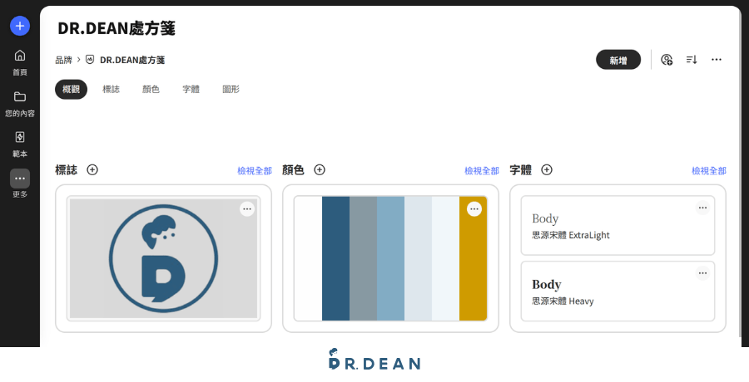Image resolution: width=749 pixels, height=382 pixels.
Task: Click the add-member share icon
Action: pos(667,60)
